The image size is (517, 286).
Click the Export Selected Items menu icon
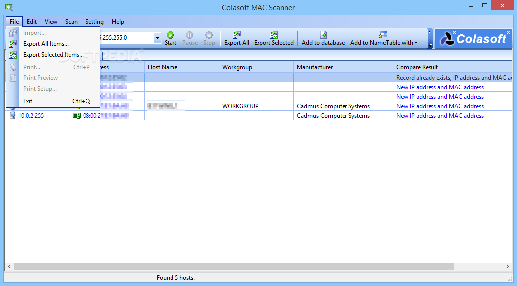coord(13,55)
